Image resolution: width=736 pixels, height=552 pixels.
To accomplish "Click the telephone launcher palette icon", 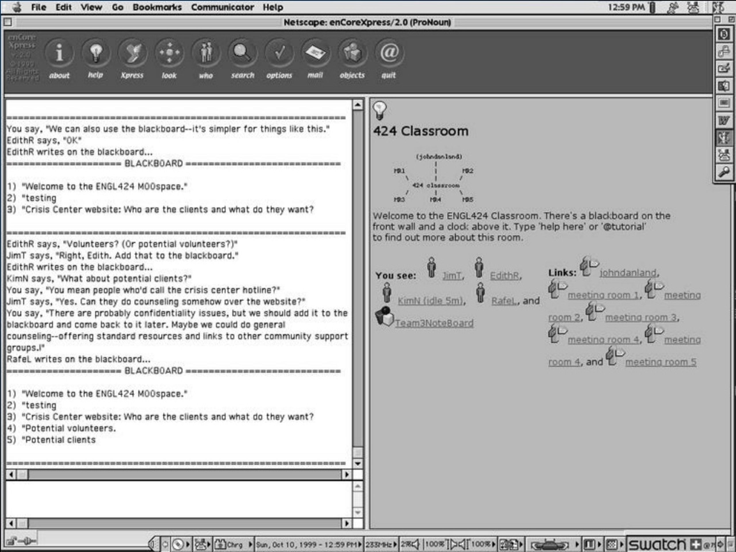I will tap(724, 155).
